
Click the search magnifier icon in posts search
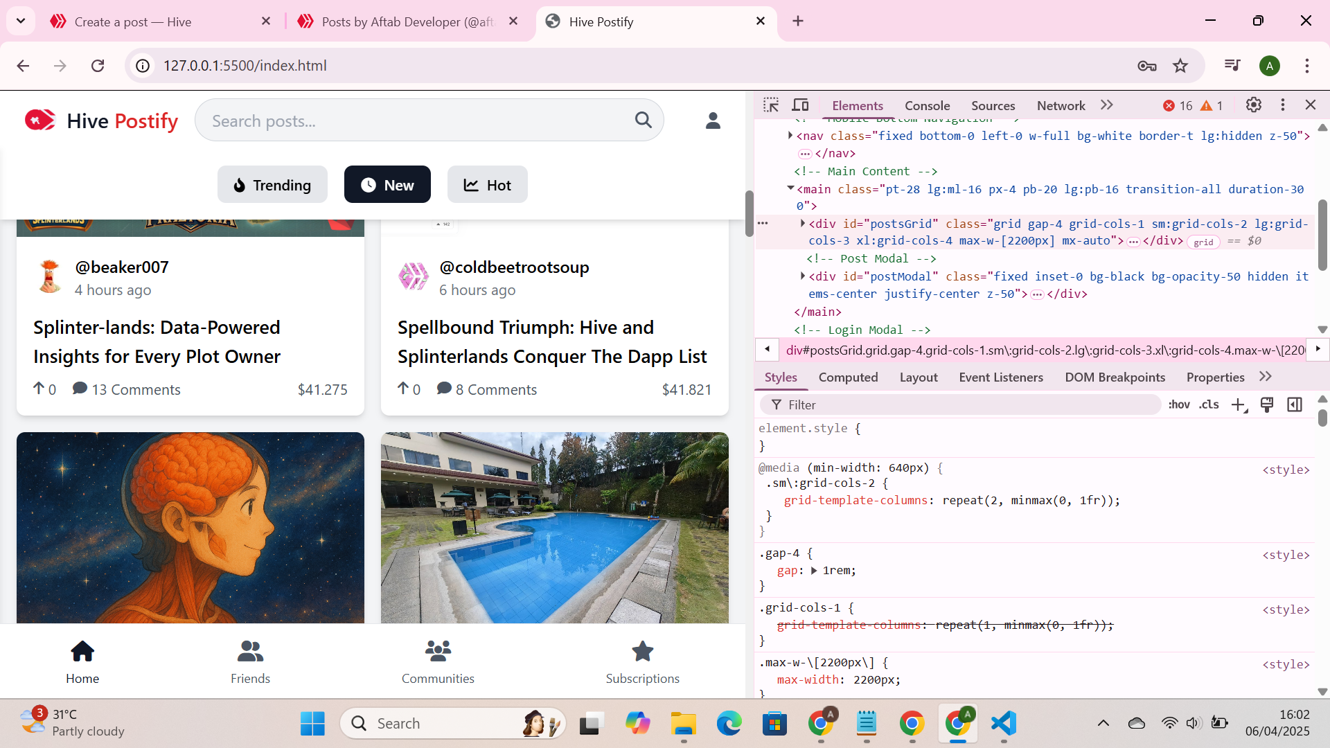[x=643, y=121]
